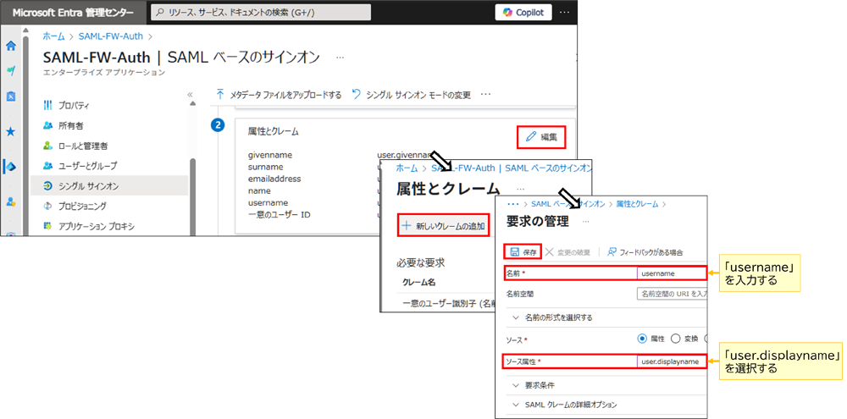Click the ロールと管理者 person icon
847x419 pixels.
pos(47,146)
